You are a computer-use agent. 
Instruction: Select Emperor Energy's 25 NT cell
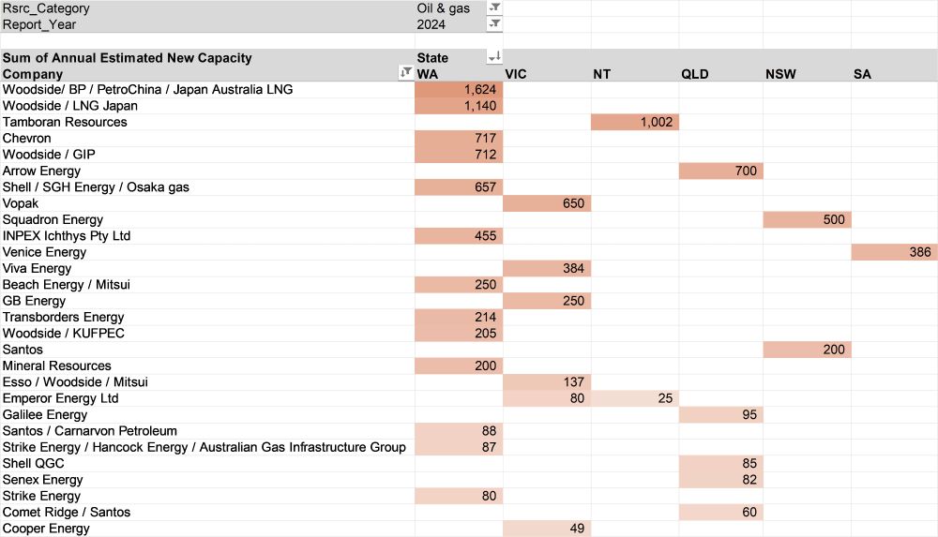pos(635,398)
